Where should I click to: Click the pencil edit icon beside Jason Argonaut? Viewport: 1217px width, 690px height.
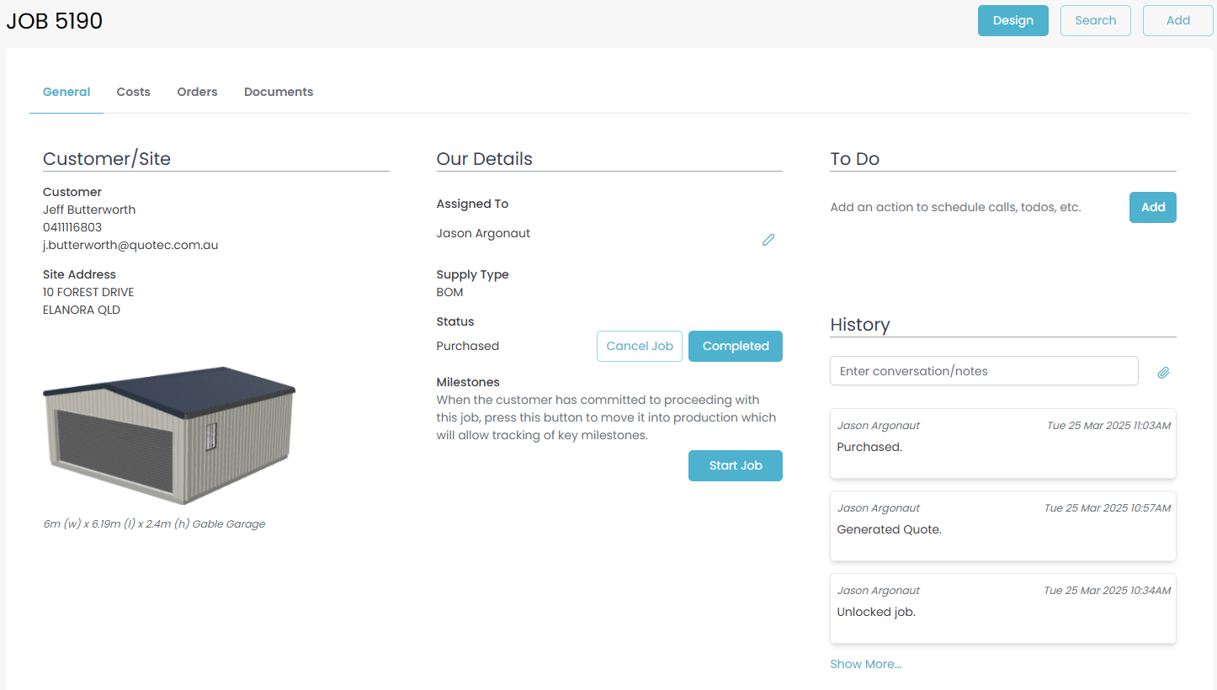coord(768,240)
